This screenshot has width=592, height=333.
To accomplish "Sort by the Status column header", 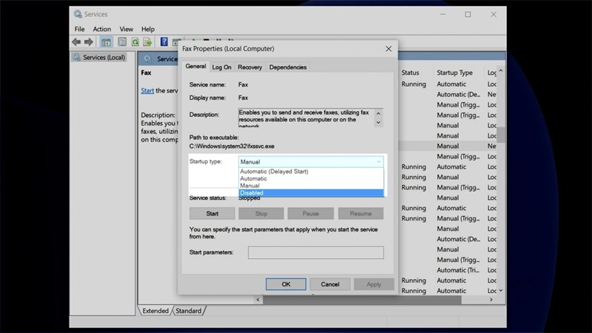I will 410,73.
